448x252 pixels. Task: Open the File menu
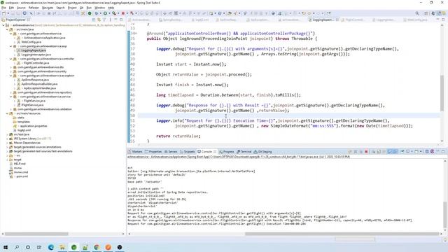[3, 8]
